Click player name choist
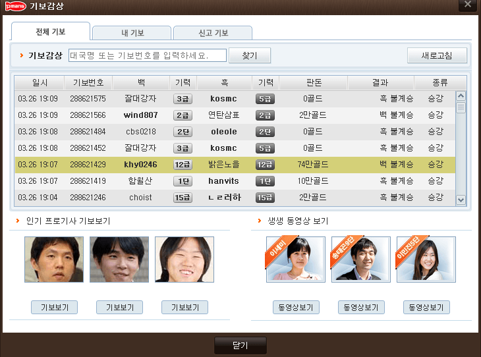This screenshot has width=481, height=357. pos(140,198)
